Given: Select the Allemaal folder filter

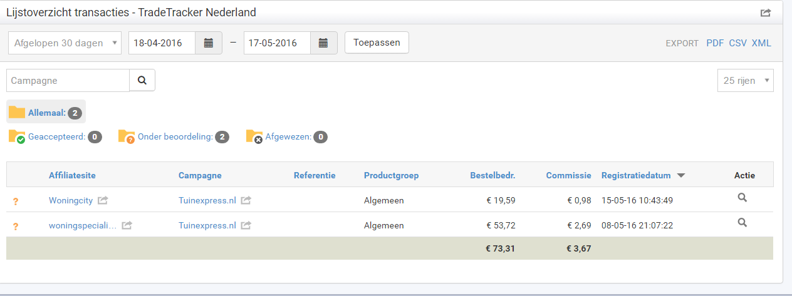Looking at the screenshot, I should (46, 113).
